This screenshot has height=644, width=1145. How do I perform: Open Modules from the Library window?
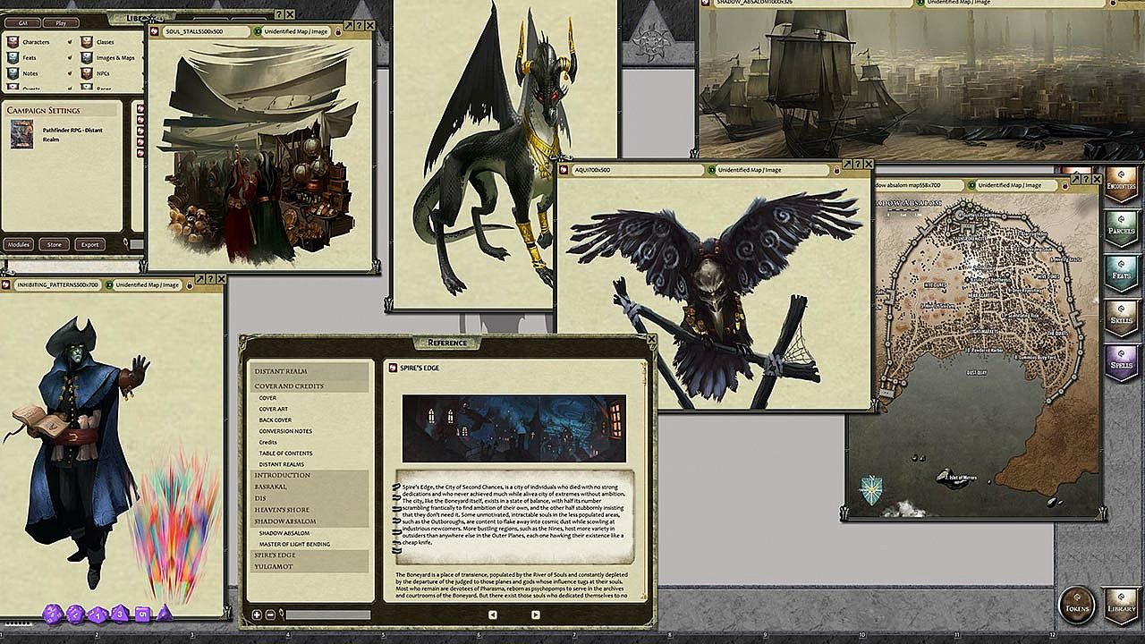[x=18, y=244]
